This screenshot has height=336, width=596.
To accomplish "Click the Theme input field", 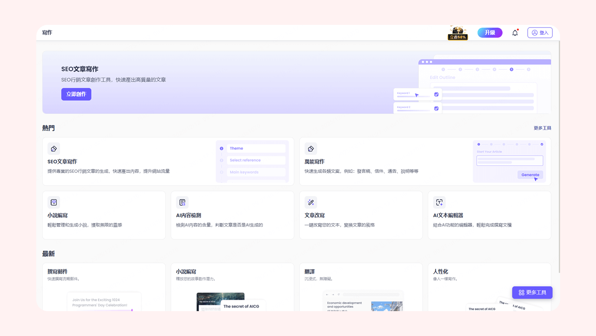I will [256, 148].
